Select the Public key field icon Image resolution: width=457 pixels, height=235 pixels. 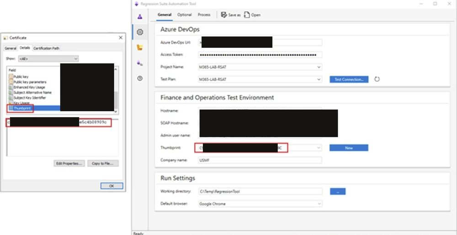pos(11,77)
